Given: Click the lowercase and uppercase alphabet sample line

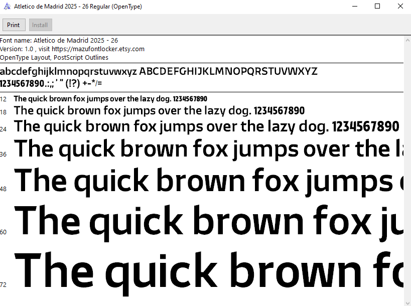Looking at the screenshot, I should pyautogui.click(x=159, y=71).
